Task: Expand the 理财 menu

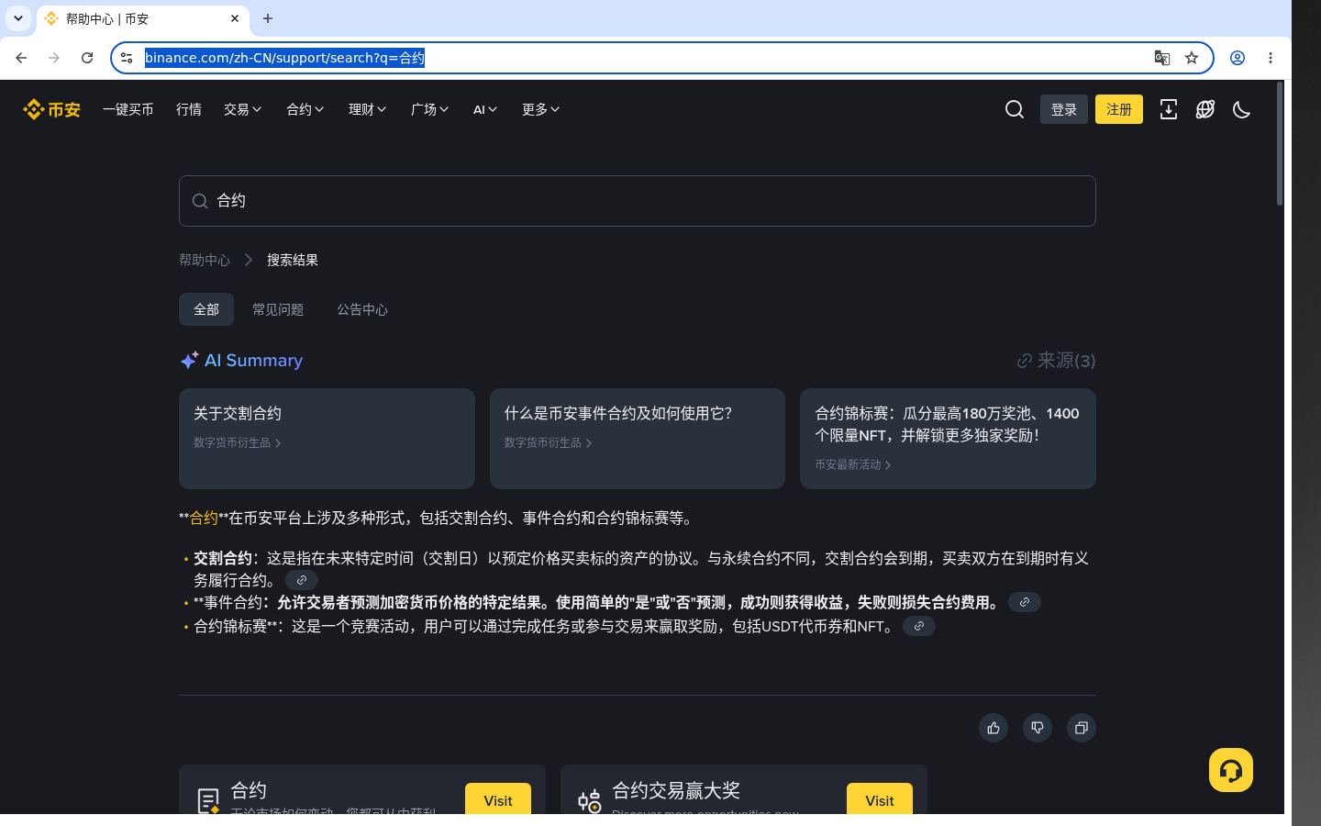Action: 368,109
